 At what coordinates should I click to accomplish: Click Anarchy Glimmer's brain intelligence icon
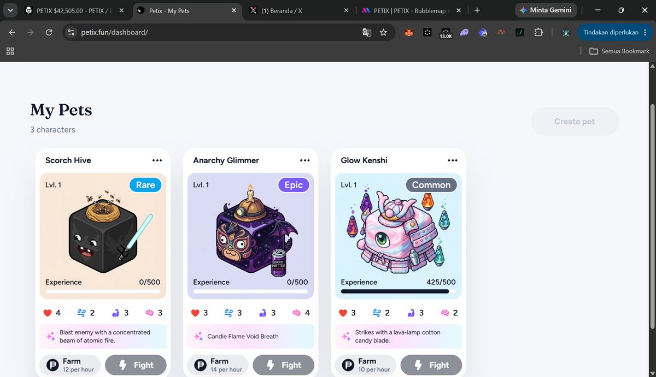coord(297,313)
